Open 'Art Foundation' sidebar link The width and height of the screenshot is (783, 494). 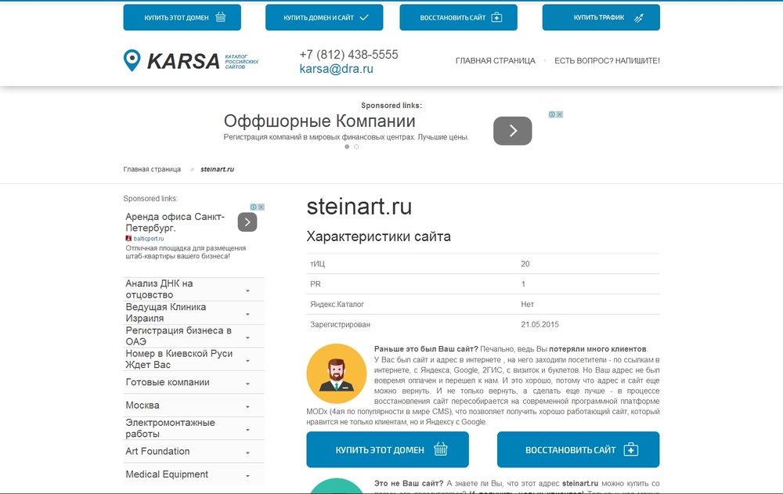pos(157,451)
